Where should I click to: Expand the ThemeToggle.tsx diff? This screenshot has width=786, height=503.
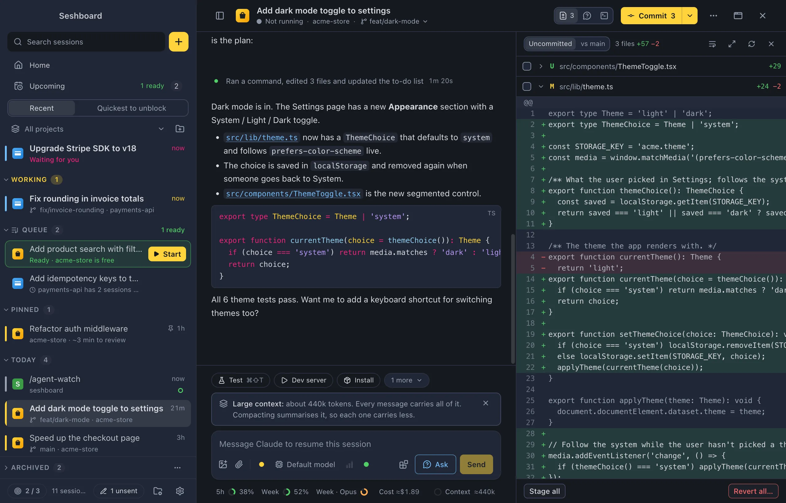click(541, 66)
